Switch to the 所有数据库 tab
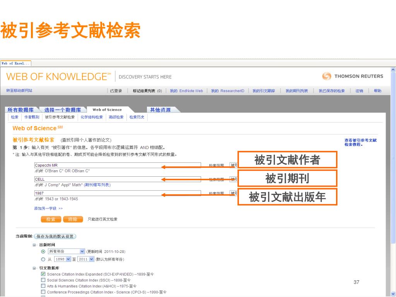396x297 pixels. click(21, 109)
